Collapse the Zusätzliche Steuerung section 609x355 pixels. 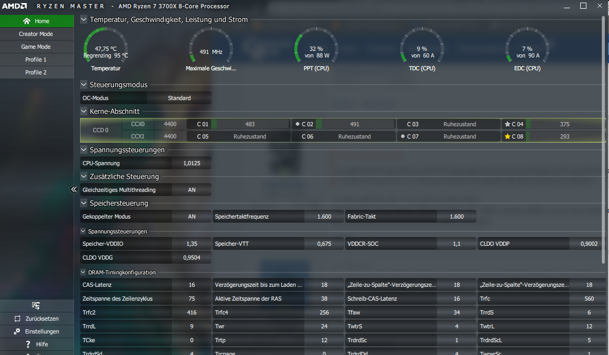pos(84,176)
